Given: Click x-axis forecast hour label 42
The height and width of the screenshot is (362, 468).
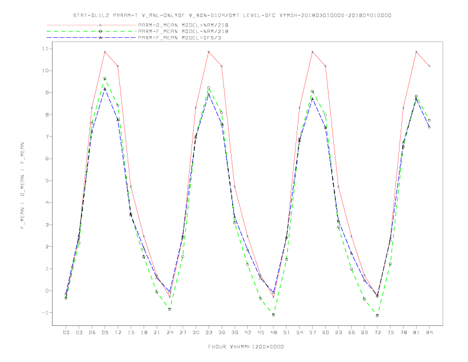Looking at the screenshot, I should (248, 332).
